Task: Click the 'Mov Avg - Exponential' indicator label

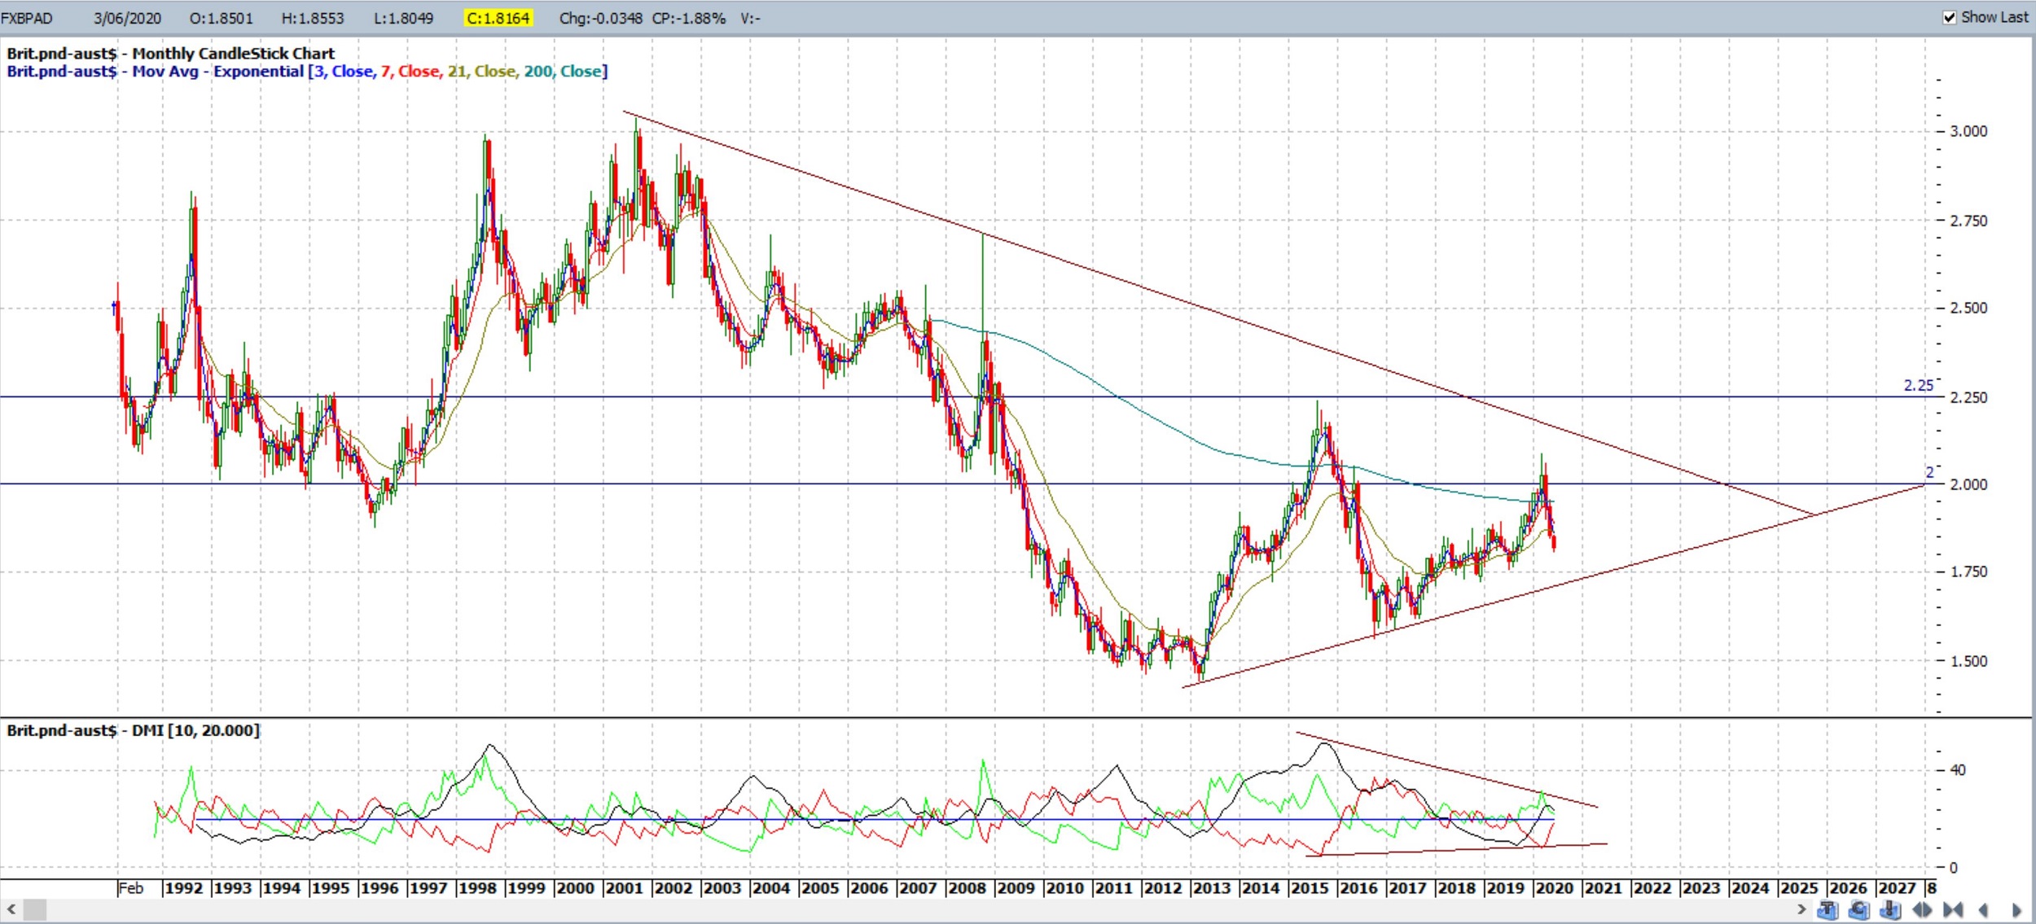Action: [218, 72]
